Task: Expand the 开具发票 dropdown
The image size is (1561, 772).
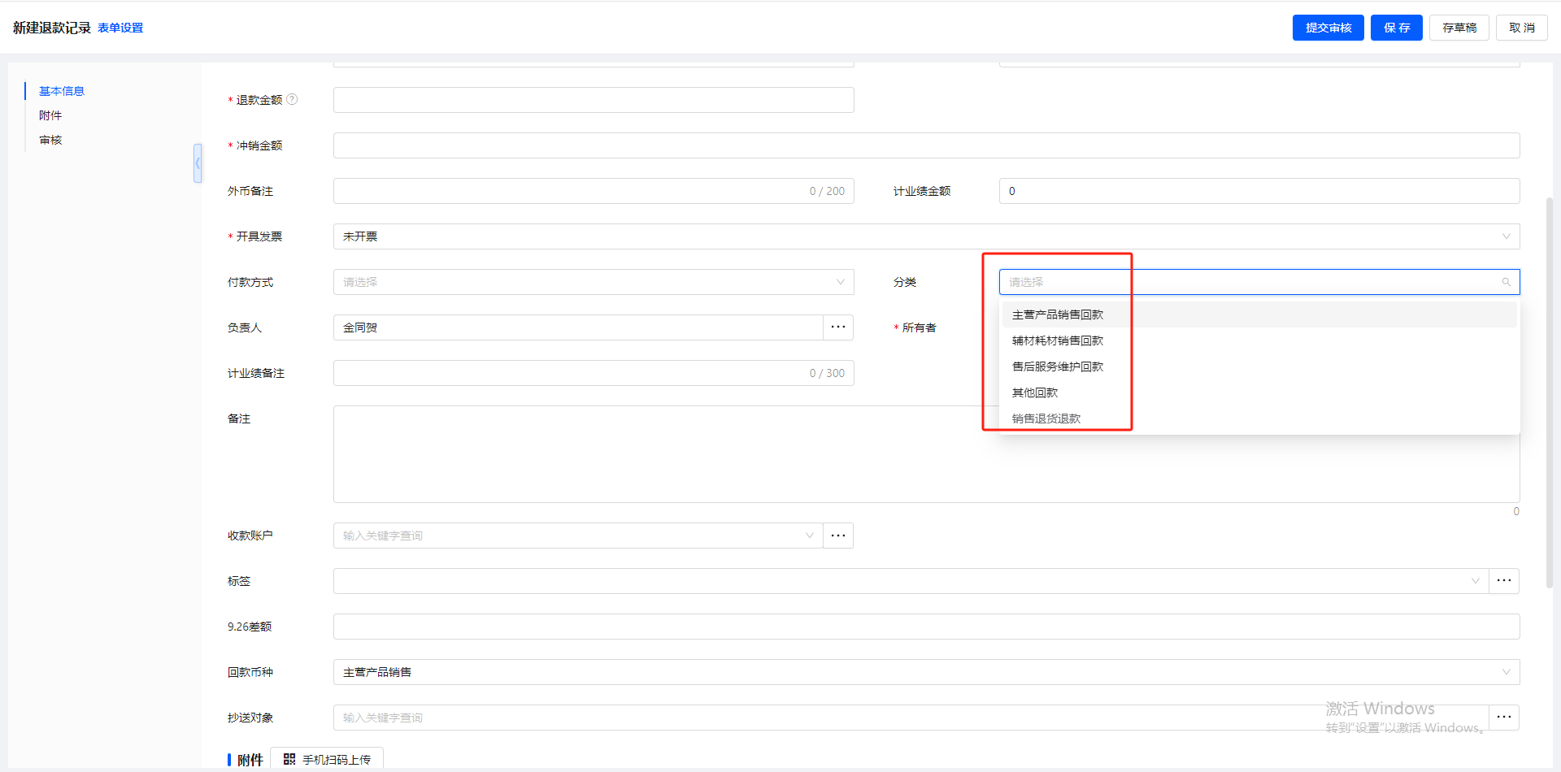Action: click(1506, 236)
